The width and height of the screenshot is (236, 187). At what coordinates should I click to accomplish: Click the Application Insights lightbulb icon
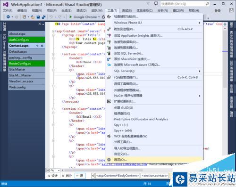click(x=109, y=35)
